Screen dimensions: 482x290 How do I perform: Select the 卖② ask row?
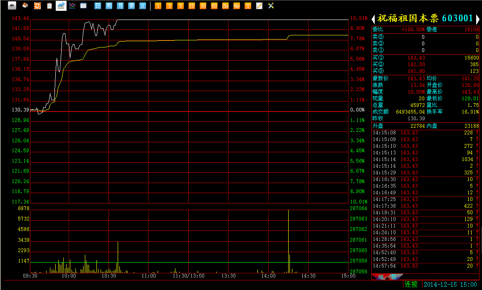pyautogui.click(x=425, y=44)
